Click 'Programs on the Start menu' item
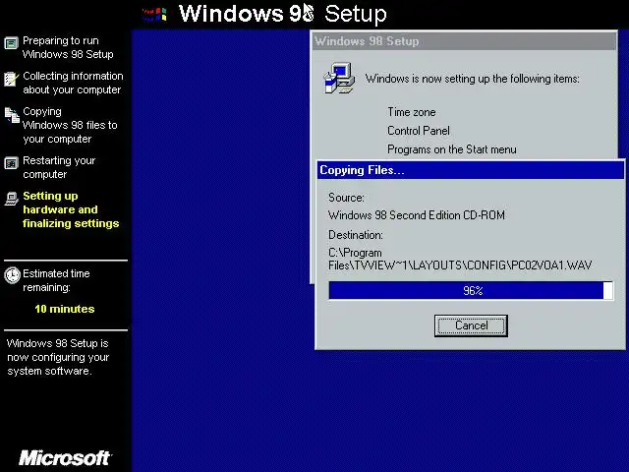 click(452, 149)
